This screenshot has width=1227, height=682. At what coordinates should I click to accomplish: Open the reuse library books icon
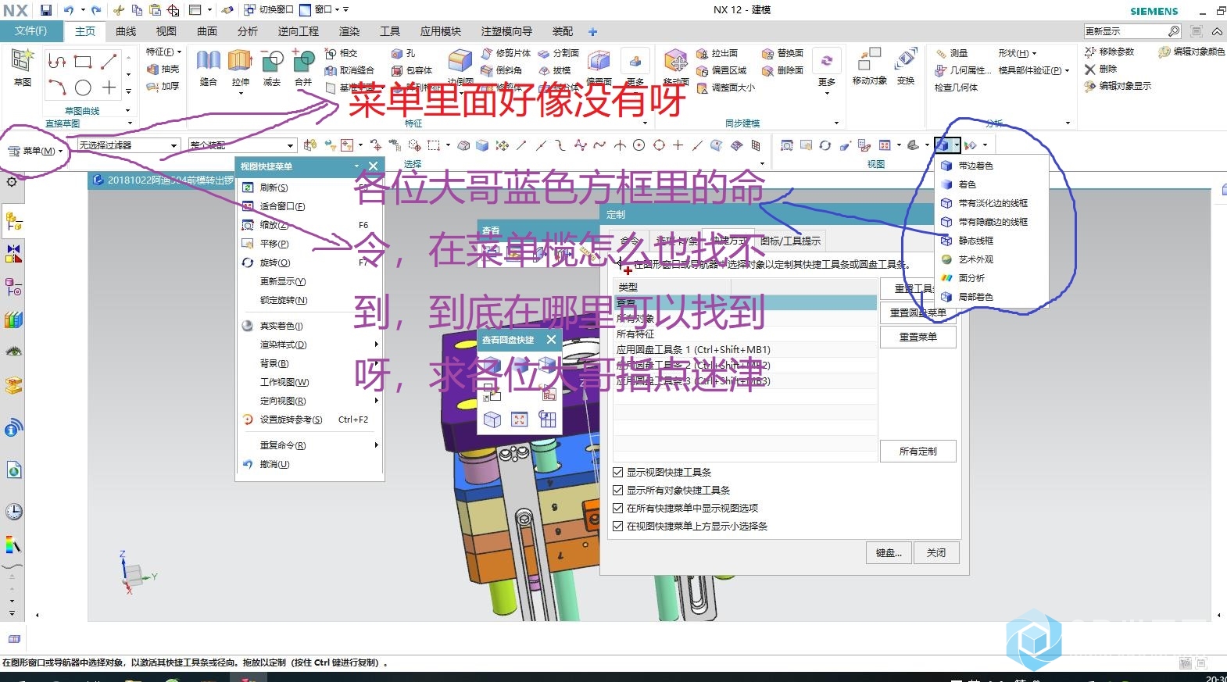13,320
